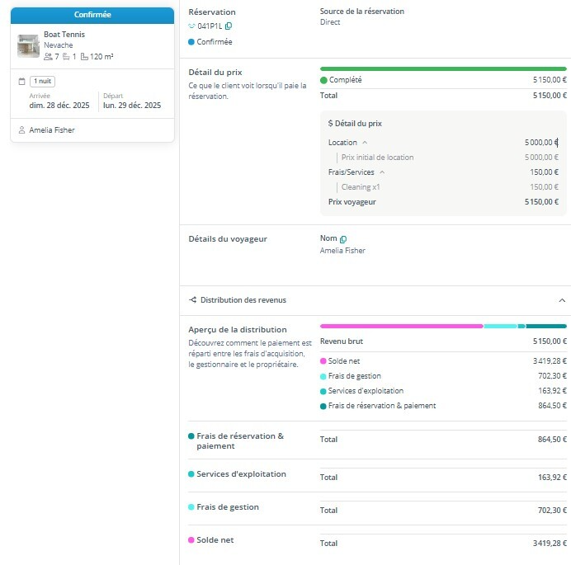
Task: Copy the guest name field
Action: click(343, 239)
